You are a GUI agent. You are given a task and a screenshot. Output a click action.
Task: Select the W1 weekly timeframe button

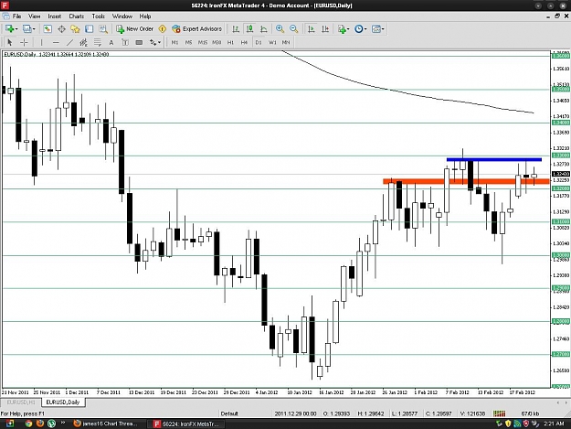(272, 42)
